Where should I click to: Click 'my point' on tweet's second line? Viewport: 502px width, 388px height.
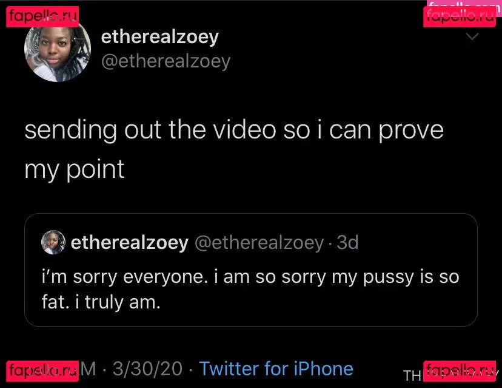(74, 169)
